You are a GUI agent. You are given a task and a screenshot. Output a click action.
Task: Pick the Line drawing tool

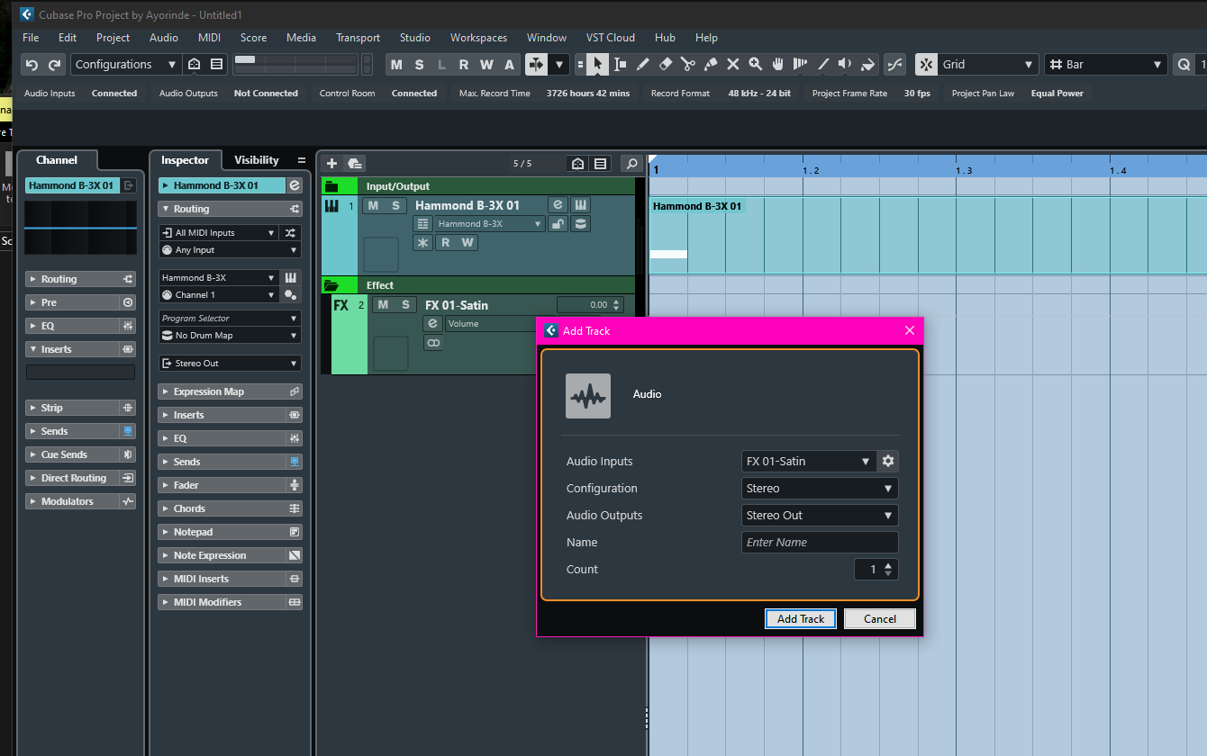tap(823, 65)
